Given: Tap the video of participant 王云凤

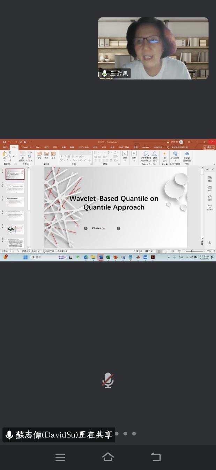Looking at the screenshot, I should coord(153,48).
